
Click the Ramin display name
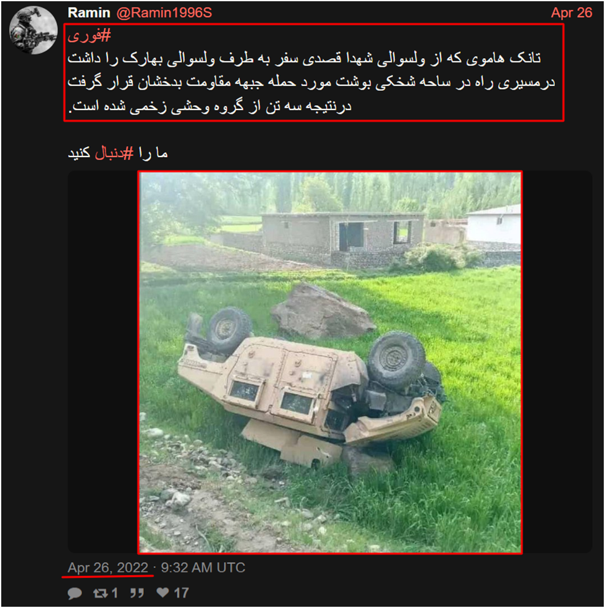pos(89,13)
